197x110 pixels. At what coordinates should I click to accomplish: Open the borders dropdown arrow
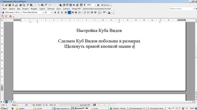tap(102, 13)
